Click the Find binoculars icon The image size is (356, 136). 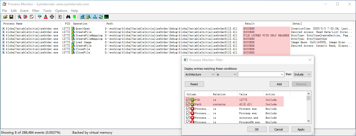point(68,17)
